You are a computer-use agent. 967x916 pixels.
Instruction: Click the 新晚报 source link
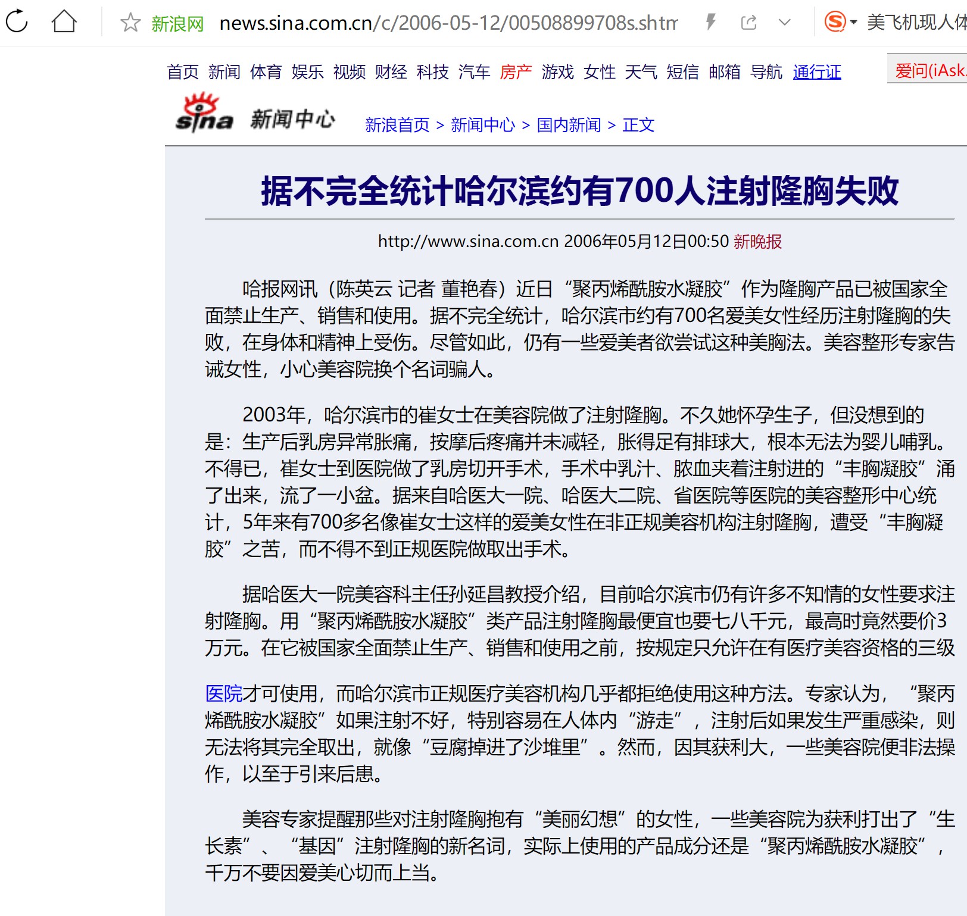click(757, 242)
